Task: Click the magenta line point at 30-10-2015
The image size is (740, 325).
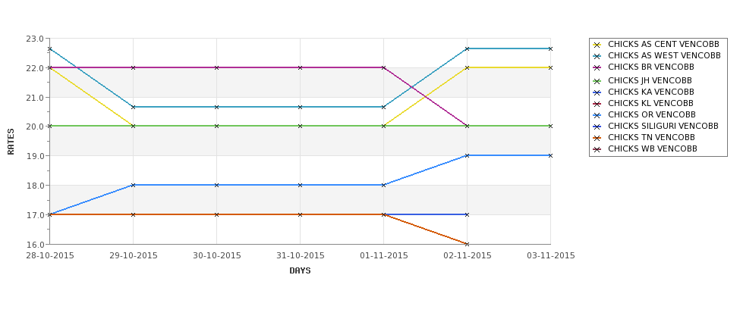Action: coord(216,68)
